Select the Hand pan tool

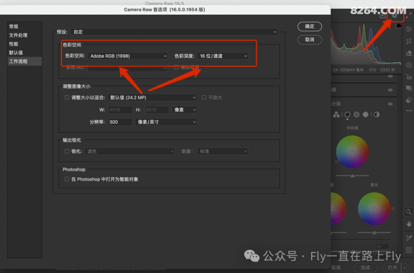pyautogui.click(x=409, y=224)
